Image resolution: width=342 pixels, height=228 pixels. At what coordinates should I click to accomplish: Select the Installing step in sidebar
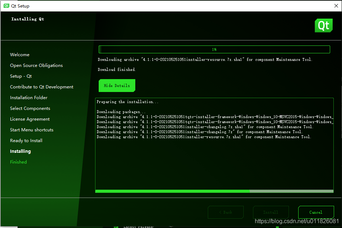20,151
